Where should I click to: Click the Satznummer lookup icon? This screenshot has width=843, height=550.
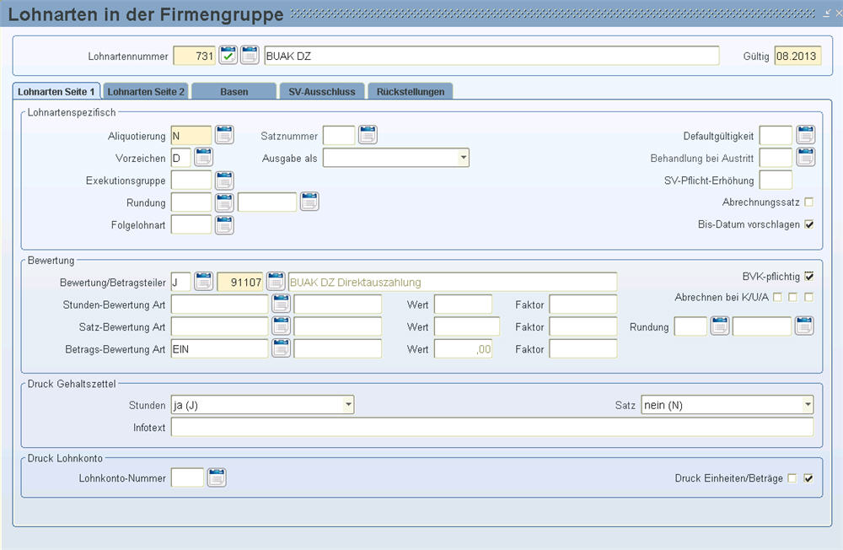[368, 135]
